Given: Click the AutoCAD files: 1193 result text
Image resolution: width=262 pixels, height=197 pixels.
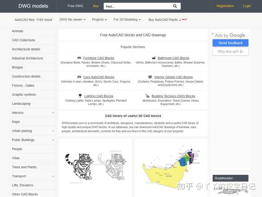Looking at the screenshot, I should (x=33, y=20).
